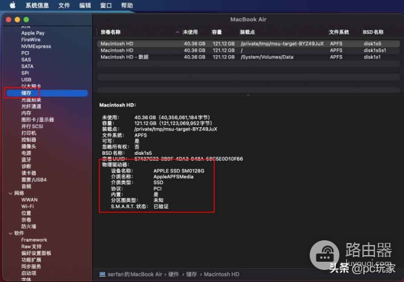
Task: Click Macintosh HD in path bar
Action: (222, 275)
